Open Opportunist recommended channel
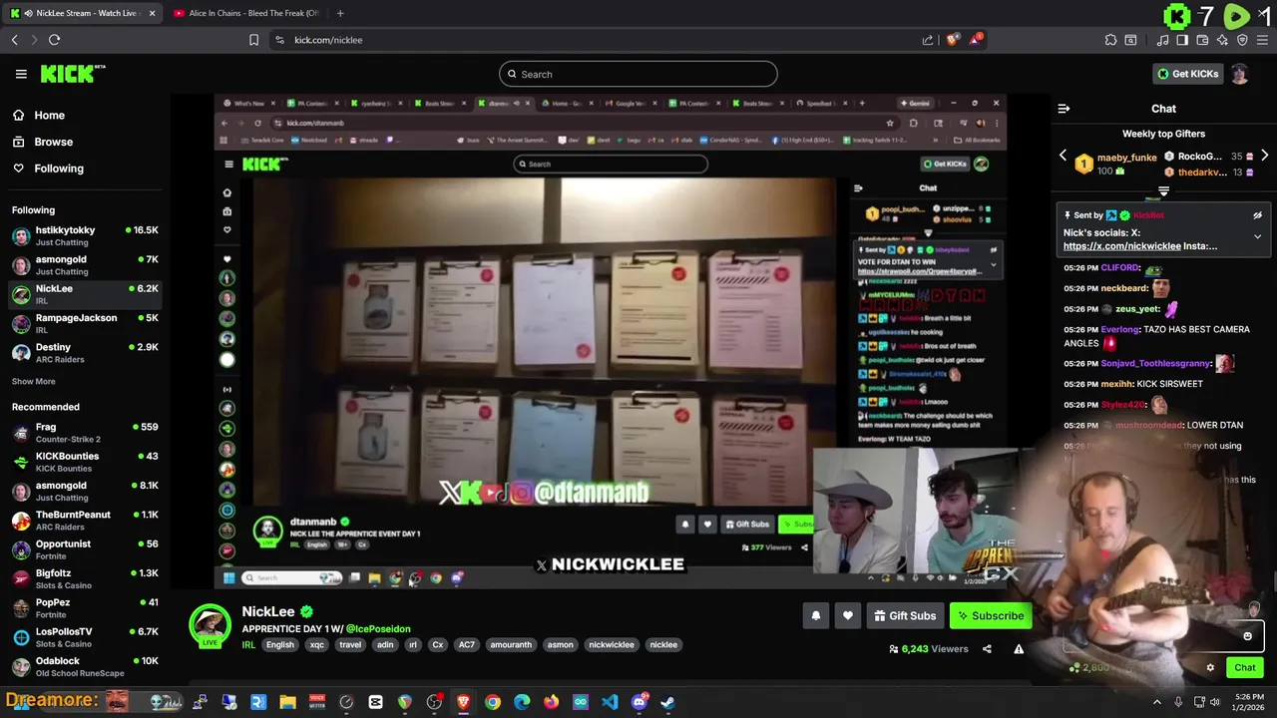The height and width of the screenshot is (718, 1277). pyautogui.click(x=85, y=549)
